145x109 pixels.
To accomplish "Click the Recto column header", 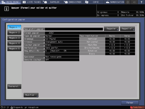I will tap(112, 36).
